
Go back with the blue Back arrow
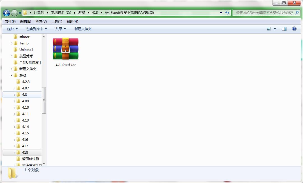tap(6, 13)
